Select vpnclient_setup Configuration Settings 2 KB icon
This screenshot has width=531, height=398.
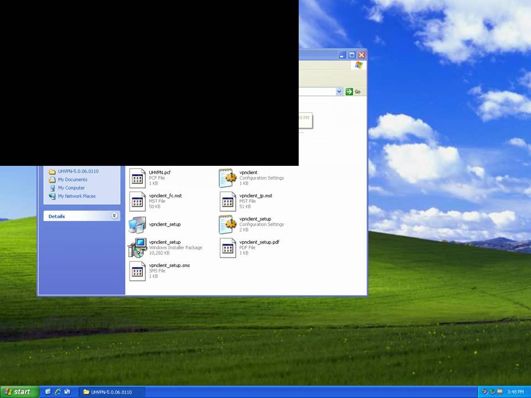227,224
